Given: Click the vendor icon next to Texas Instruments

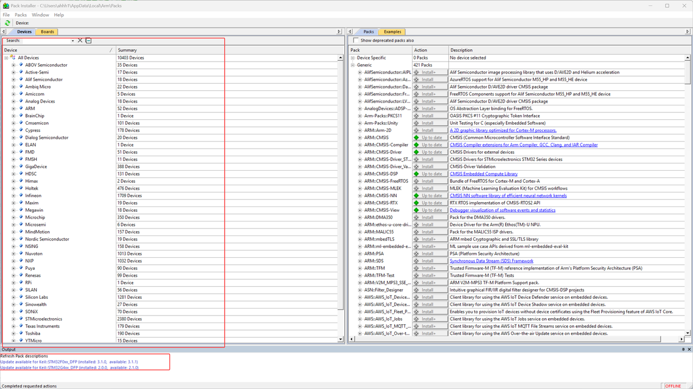Looking at the screenshot, I should point(21,326).
